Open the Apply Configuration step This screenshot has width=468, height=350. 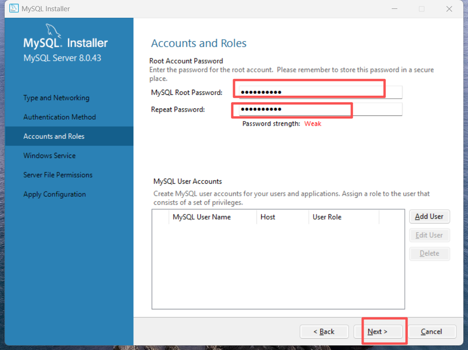[55, 194]
